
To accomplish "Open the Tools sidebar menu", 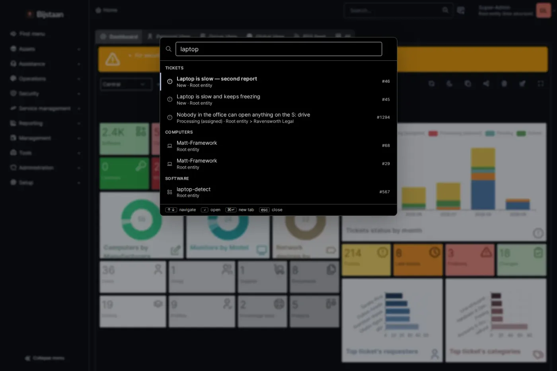I will tap(45, 153).
